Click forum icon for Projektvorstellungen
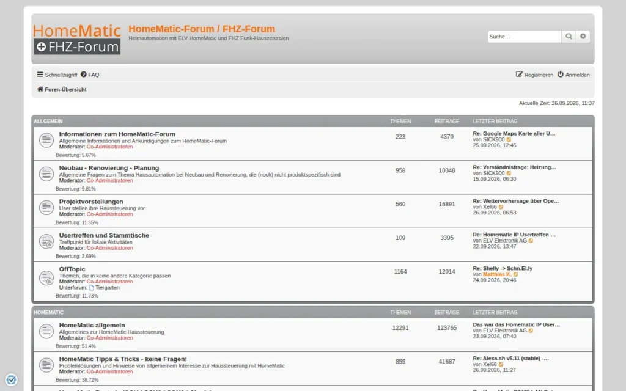Viewport: 626px width, 391px height. 46,208
